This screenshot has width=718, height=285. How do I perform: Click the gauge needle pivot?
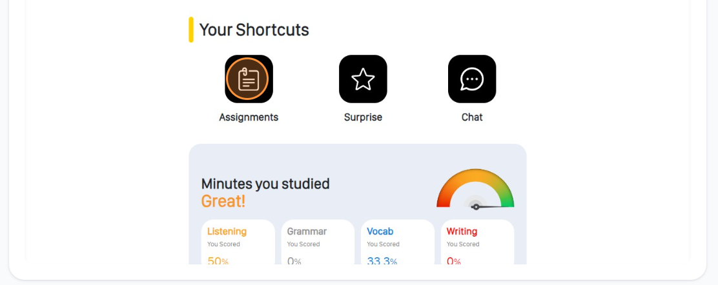pos(476,207)
